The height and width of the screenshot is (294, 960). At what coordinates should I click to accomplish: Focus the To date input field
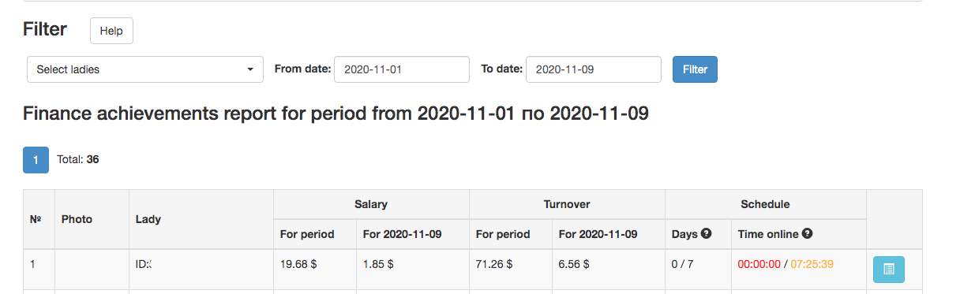594,69
